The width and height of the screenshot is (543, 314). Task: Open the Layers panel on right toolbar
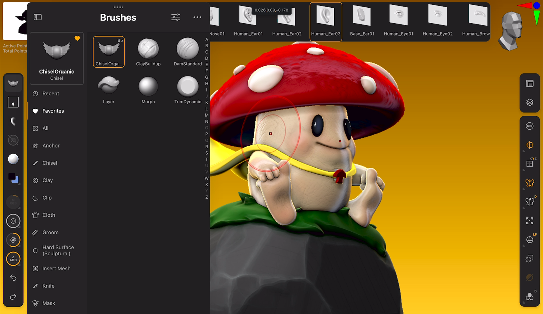530,102
